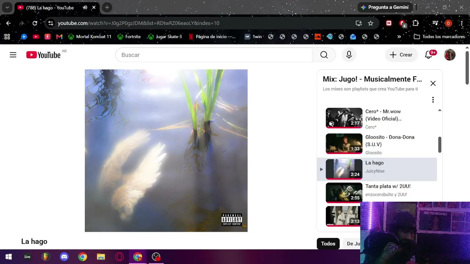Screen dimensions: 470x264
Task: Open the Gmail bookmark icon
Action: (59, 37)
